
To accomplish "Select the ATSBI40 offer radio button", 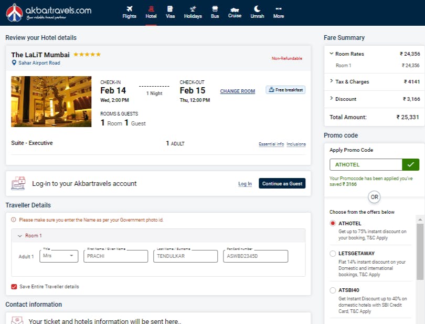I will tap(333, 290).
